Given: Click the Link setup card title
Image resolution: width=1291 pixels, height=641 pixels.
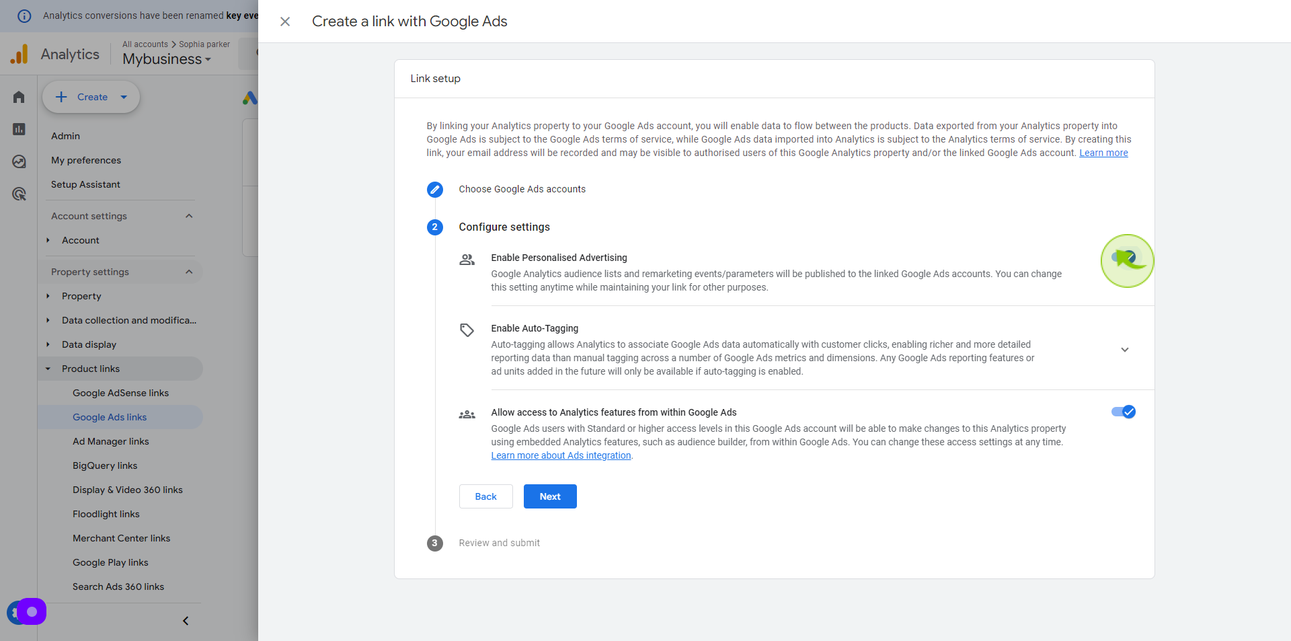Looking at the screenshot, I should click(435, 79).
